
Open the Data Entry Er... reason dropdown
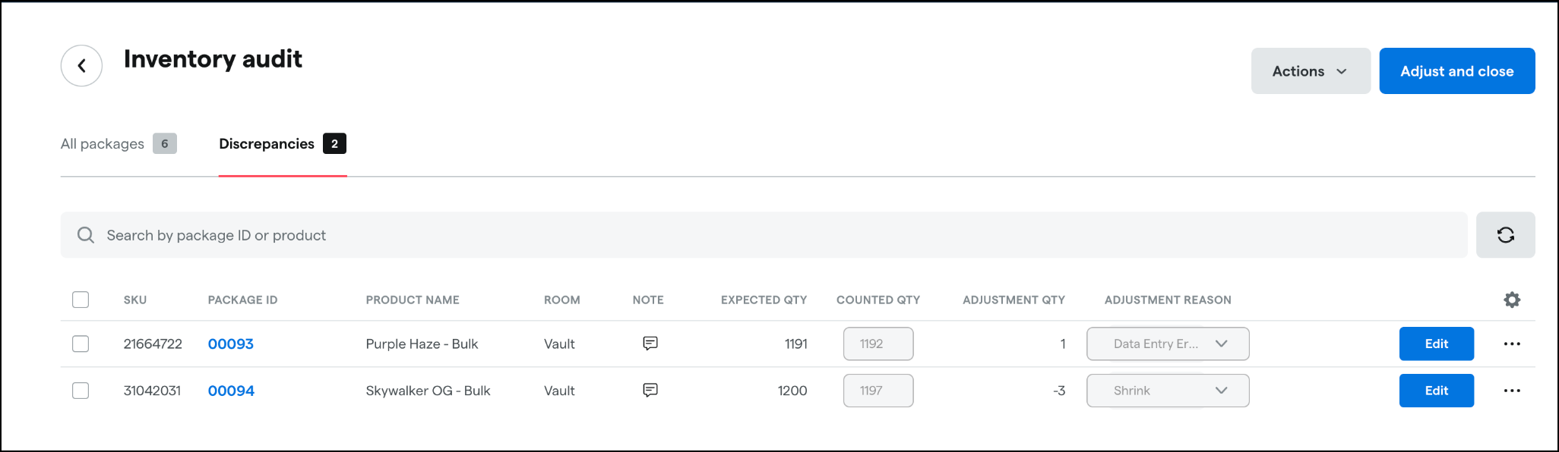(x=1168, y=344)
